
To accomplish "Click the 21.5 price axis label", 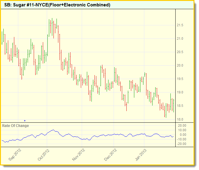I will click(180, 25).
